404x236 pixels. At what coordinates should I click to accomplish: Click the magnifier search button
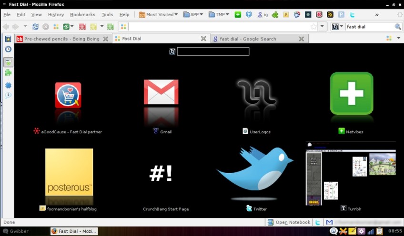click(398, 27)
